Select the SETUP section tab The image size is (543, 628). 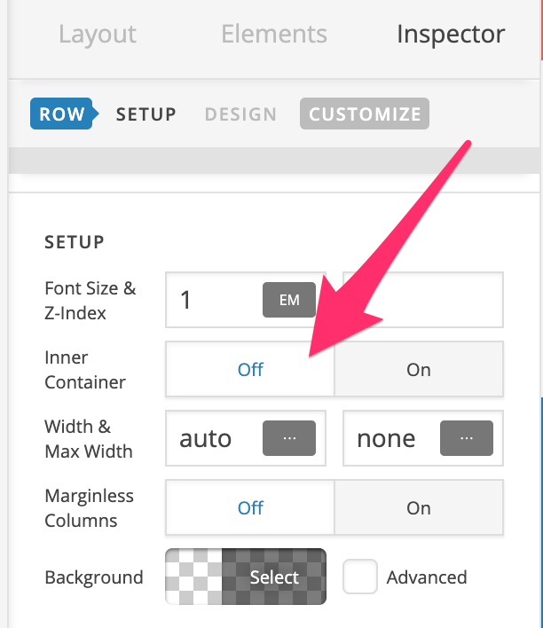(x=146, y=114)
